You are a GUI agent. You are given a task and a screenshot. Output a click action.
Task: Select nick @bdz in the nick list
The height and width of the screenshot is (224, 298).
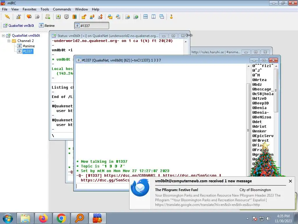[257, 85]
